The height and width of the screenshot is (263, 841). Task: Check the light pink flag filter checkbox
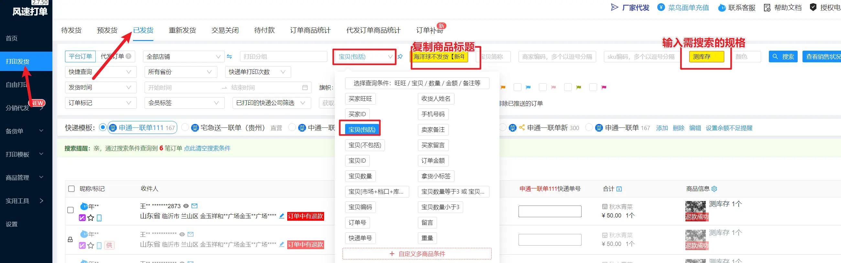(542, 87)
